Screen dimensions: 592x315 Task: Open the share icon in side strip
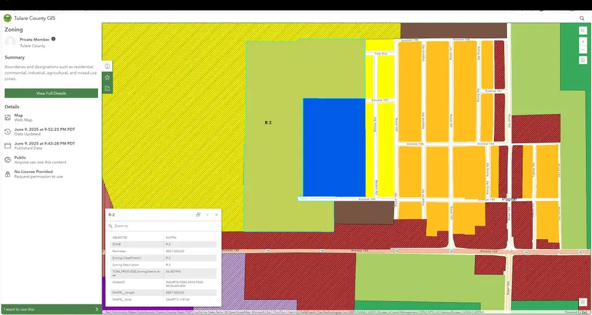[x=107, y=88]
